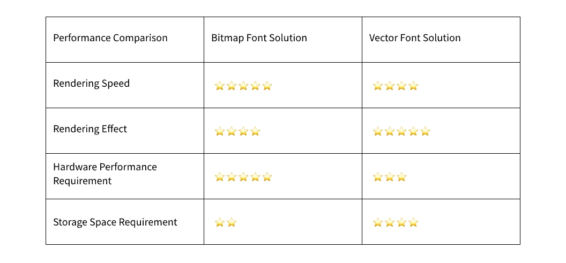This screenshot has width=566, height=263.
Task: Select the Bitmap Font Solution header text
Action: 259,38
